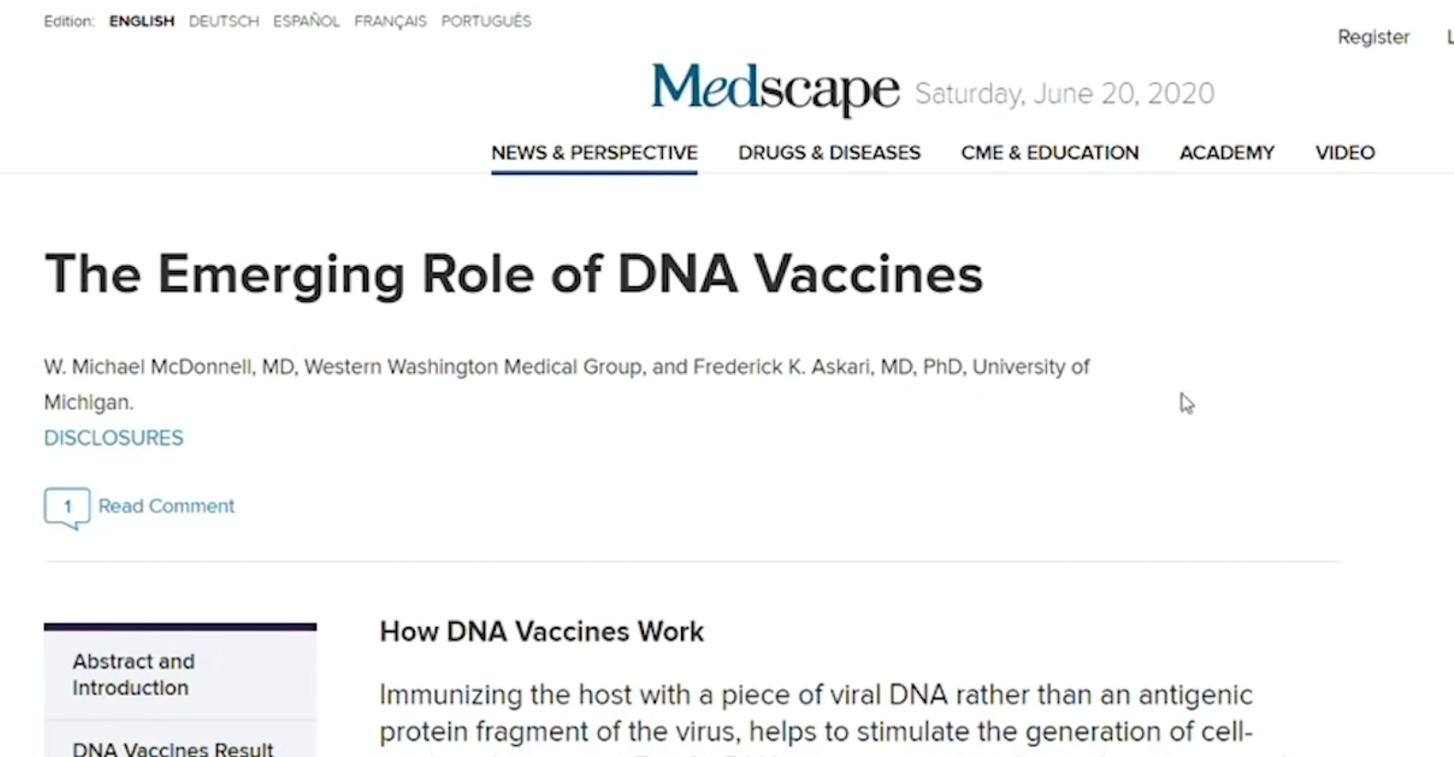The height and width of the screenshot is (757, 1454).
Task: Switch edition to English
Action: coord(142,21)
